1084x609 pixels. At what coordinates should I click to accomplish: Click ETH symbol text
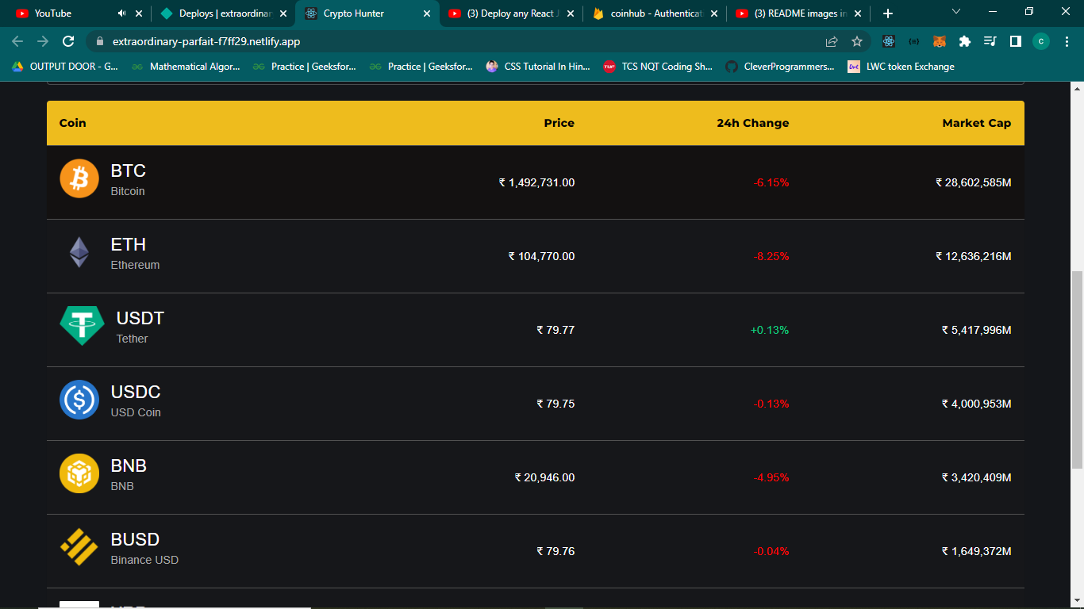[x=129, y=244]
